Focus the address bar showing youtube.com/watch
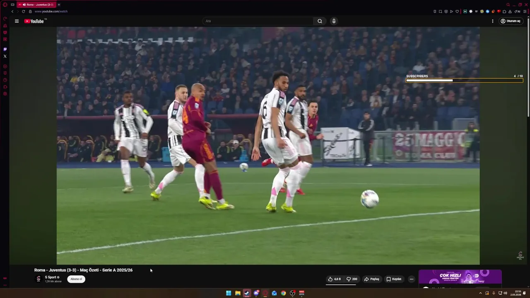This screenshot has height=298, width=530. [51, 11]
